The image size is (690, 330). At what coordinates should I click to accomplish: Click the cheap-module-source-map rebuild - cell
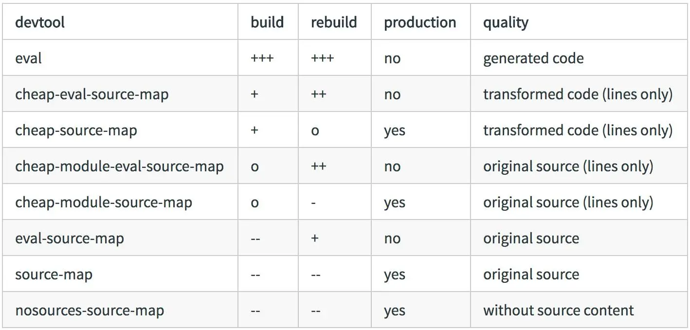tap(314, 202)
